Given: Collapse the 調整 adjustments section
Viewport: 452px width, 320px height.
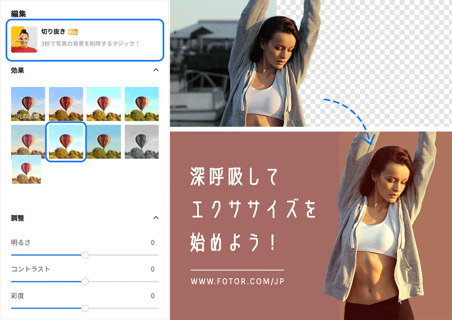Looking at the screenshot, I should 156,217.
